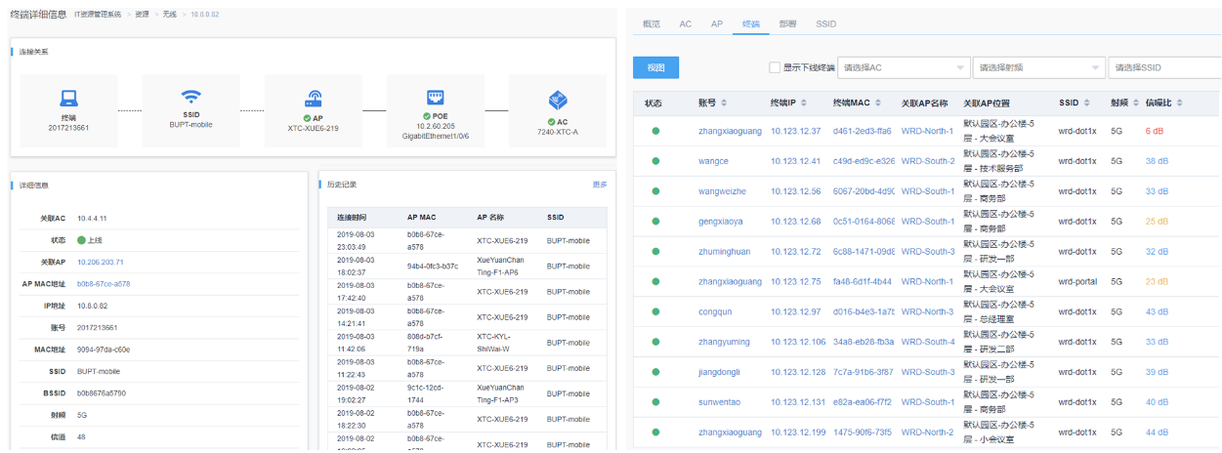Click status dot in the wangweizhe row
Image resolution: width=1222 pixels, height=453 pixels.
tap(655, 191)
